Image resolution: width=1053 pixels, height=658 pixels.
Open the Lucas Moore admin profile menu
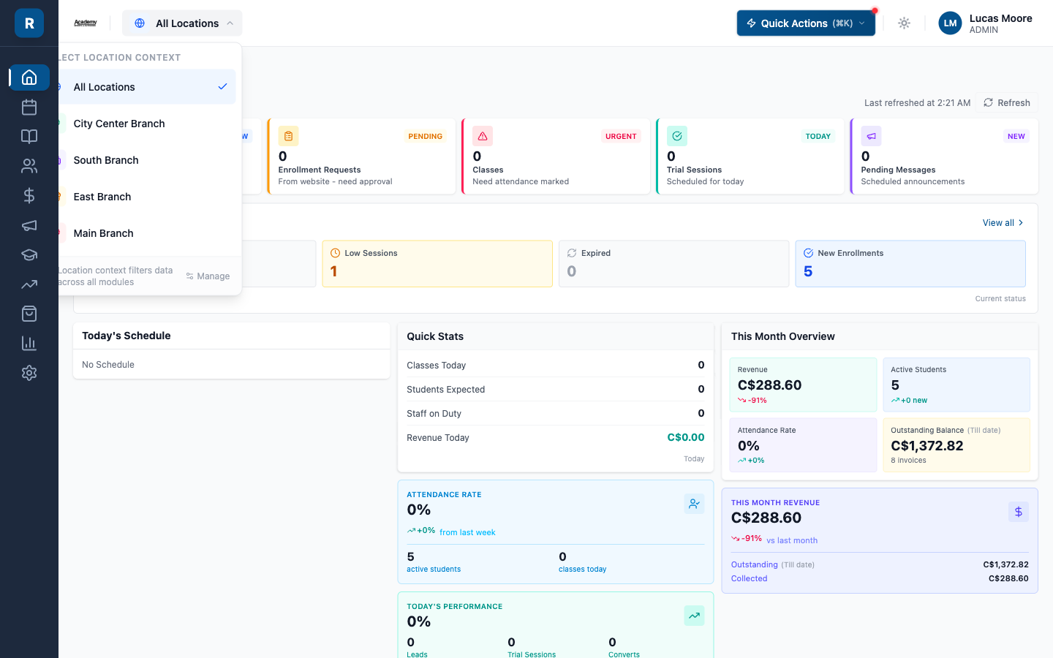click(985, 23)
